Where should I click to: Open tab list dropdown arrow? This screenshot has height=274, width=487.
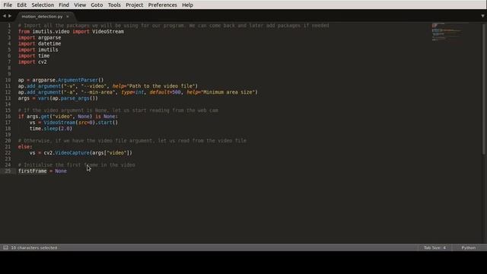pyautogui.click(x=482, y=16)
